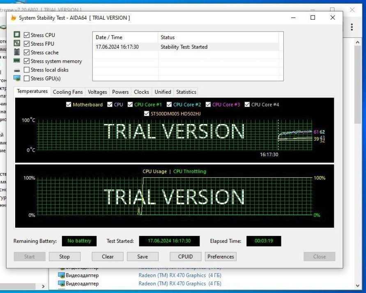Save the stability test log
This screenshot has height=293, width=366.
143,256
